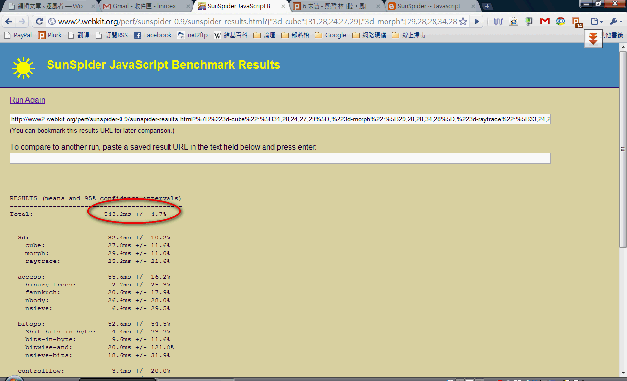This screenshot has height=381, width=627.
Task: Click the address bar URL
Action: pyautogui.click(x=257, y=22)
